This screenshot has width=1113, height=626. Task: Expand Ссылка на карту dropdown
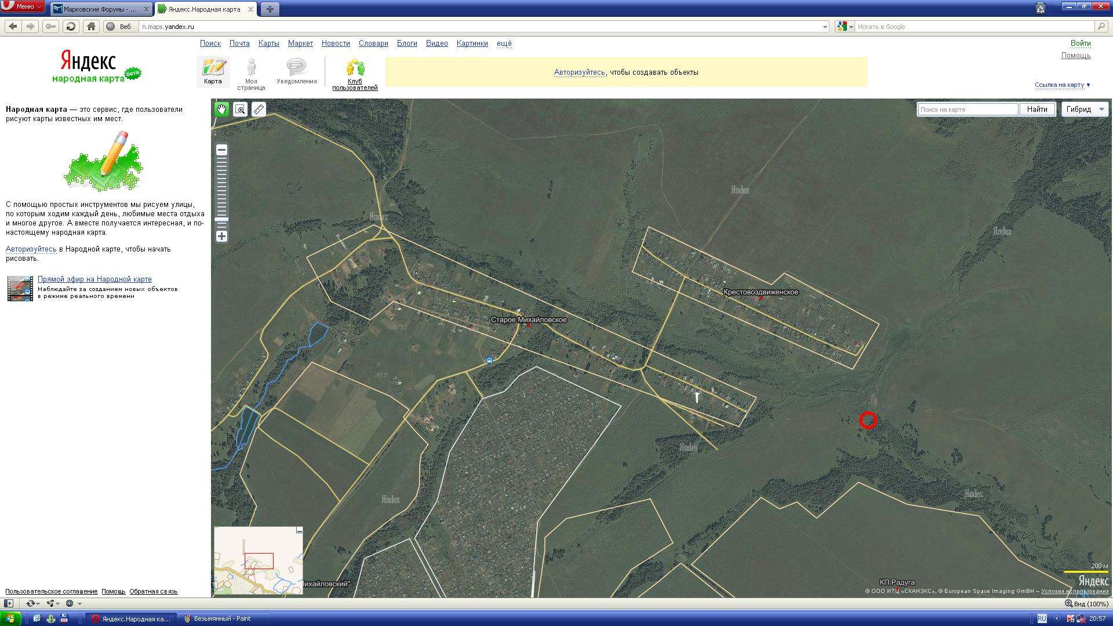[x=1062, y=85]
